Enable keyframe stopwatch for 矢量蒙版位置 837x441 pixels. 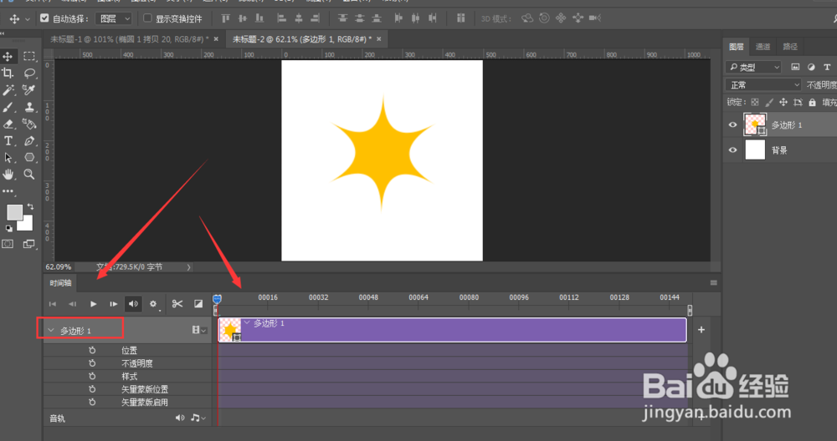click(x=92, y=389)
